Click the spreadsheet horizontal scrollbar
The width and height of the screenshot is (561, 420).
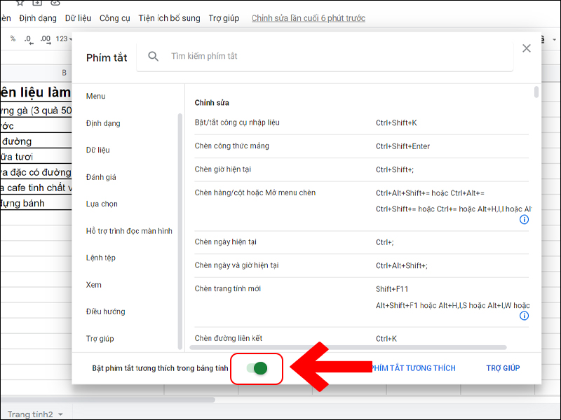pyautogui.click(x=108, y=400)
